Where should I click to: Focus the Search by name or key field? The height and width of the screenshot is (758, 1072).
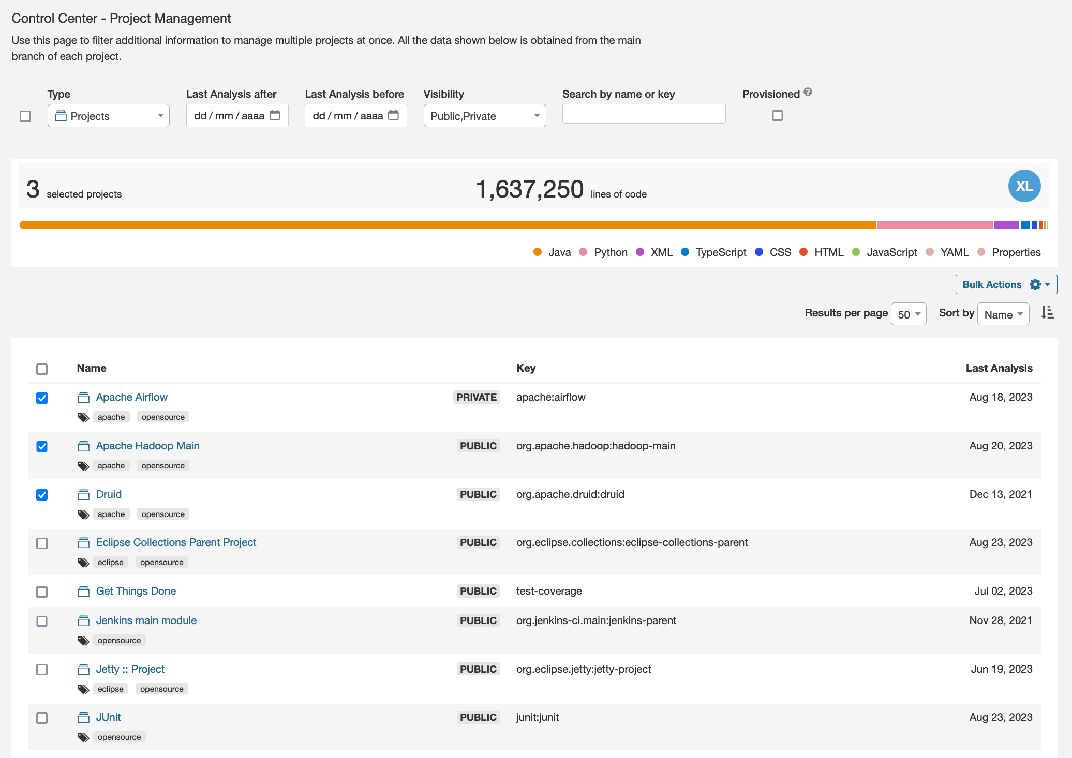(x=644, y=114)
